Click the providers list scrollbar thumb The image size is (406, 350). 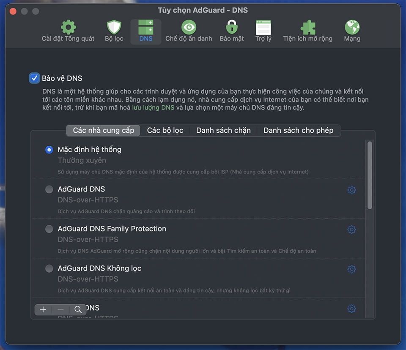click(370, 175)
